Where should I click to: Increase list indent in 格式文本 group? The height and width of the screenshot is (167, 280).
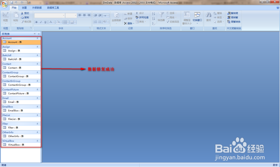click(x=100, y=15)
